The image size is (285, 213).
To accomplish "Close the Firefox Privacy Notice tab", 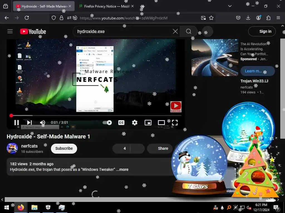I will pyautogui.click(x=132, y=6).
